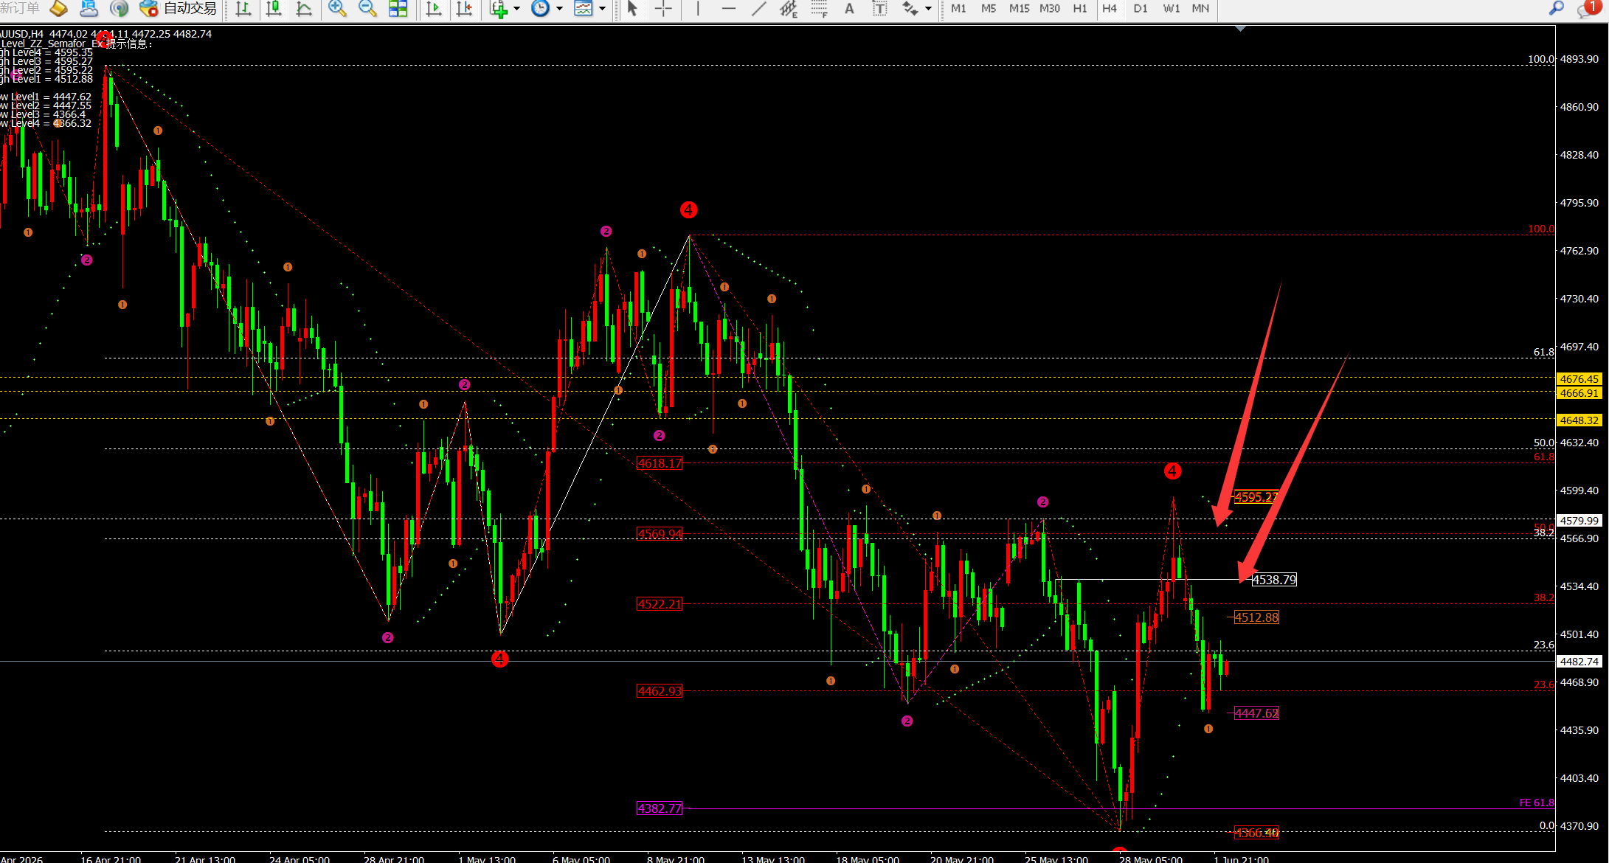Open the chat notifications icon
Viewport: 1609px width, 863px height.
click(1587, 9)
